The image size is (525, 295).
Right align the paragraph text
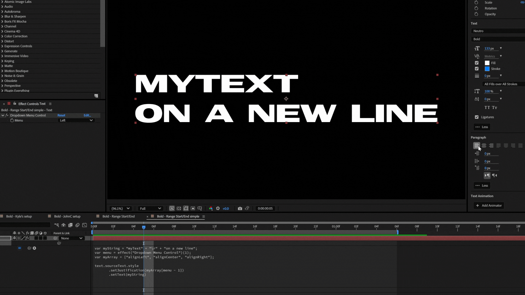tap(491, 146)
